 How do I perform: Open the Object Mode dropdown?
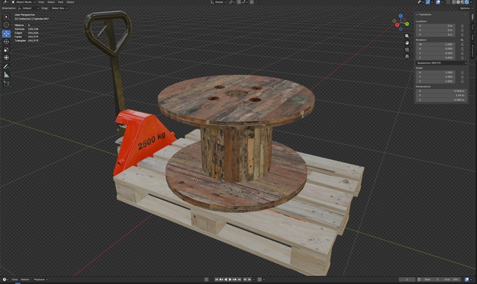[23, 2]
